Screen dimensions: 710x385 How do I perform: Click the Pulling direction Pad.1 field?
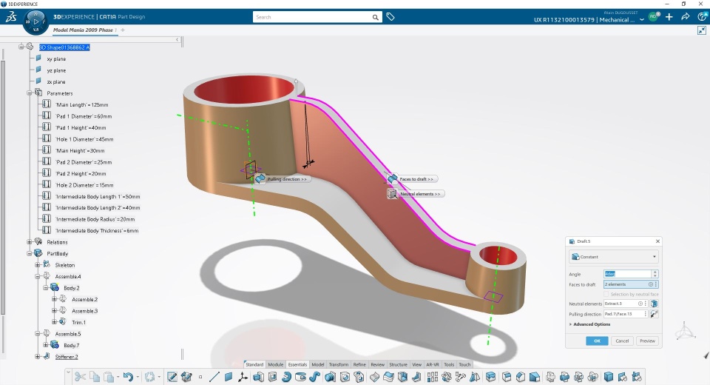[624, 314]
